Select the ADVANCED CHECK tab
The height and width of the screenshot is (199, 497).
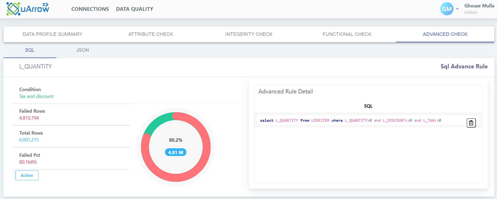(445, 34)
